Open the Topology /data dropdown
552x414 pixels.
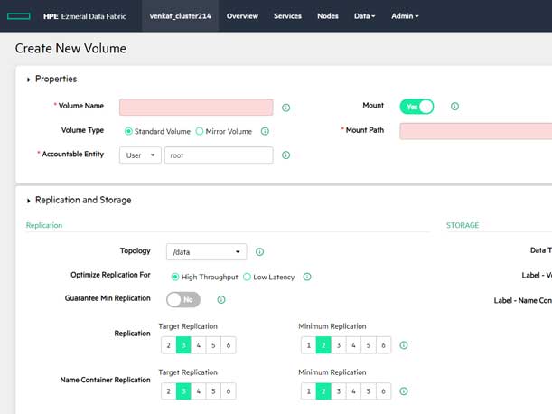(x=206, y=252)
